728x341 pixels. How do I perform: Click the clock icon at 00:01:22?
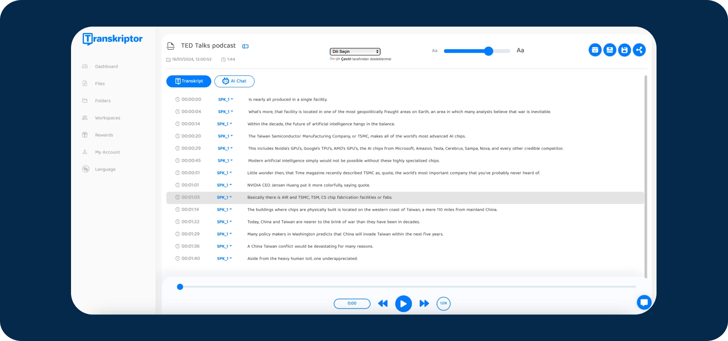point(178,222)
